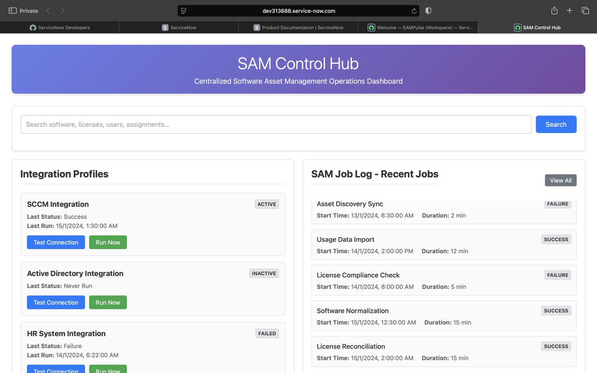Click the Integration Profiles heading
597x373 pixels.
[64, 174]
